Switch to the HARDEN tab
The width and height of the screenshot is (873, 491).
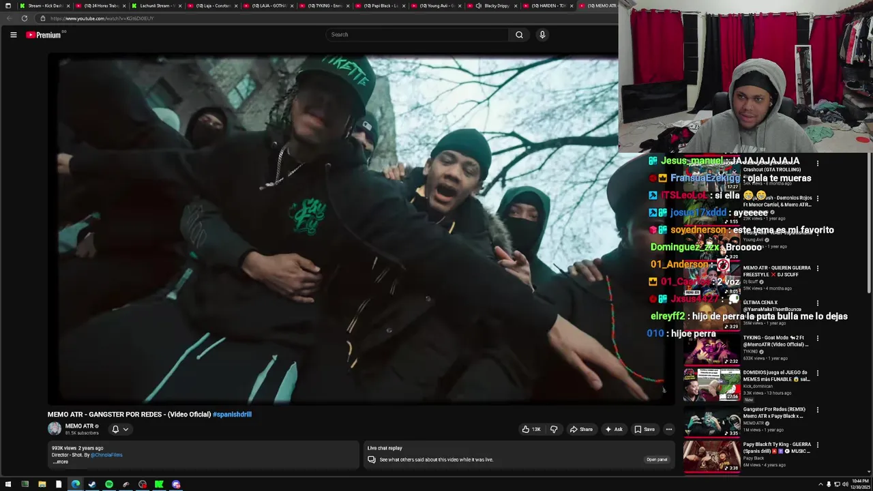(548, 5)
